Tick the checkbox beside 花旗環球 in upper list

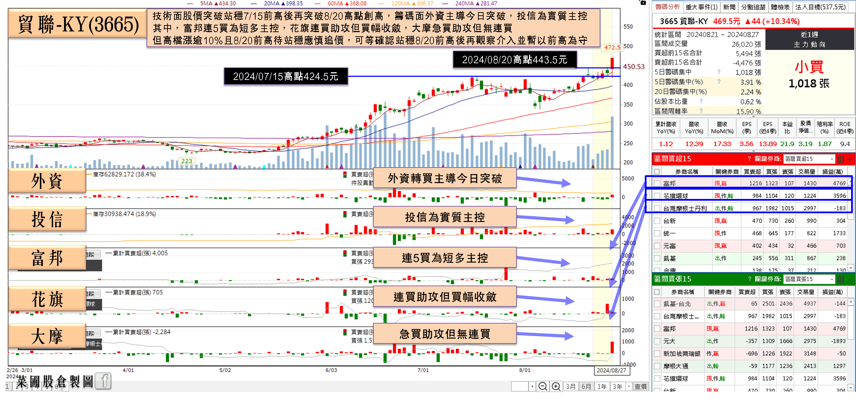[x=657, y=196]
